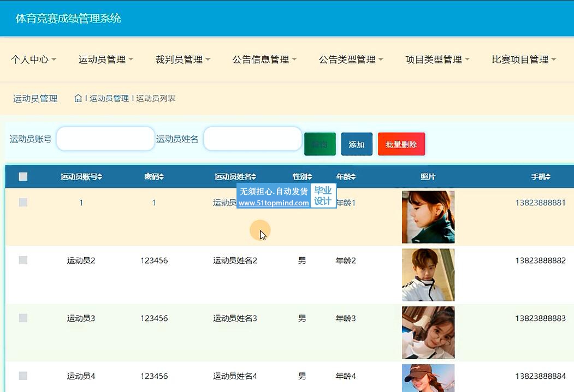The height and width of the screenshot is (392, 574).
Task: Click phone number 13823888882
Action: click(540, 260)
